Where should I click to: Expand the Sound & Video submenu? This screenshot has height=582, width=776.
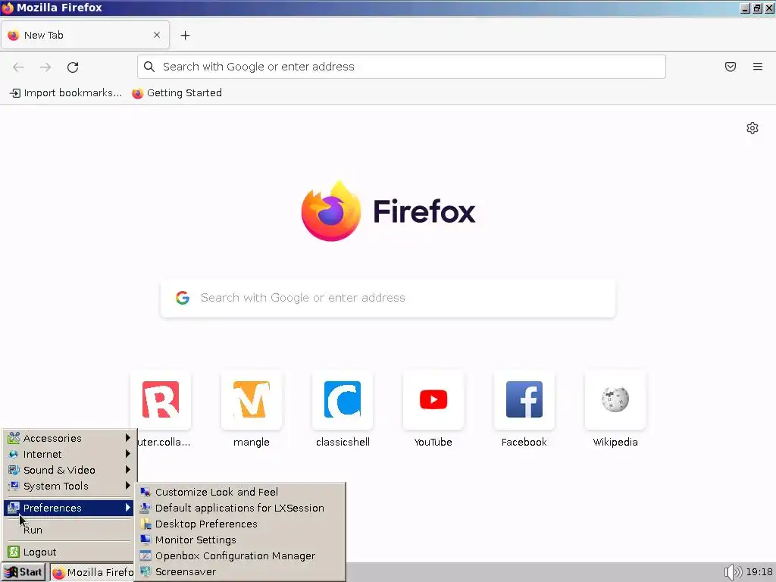pyautogui.click(x=69, y=470)
